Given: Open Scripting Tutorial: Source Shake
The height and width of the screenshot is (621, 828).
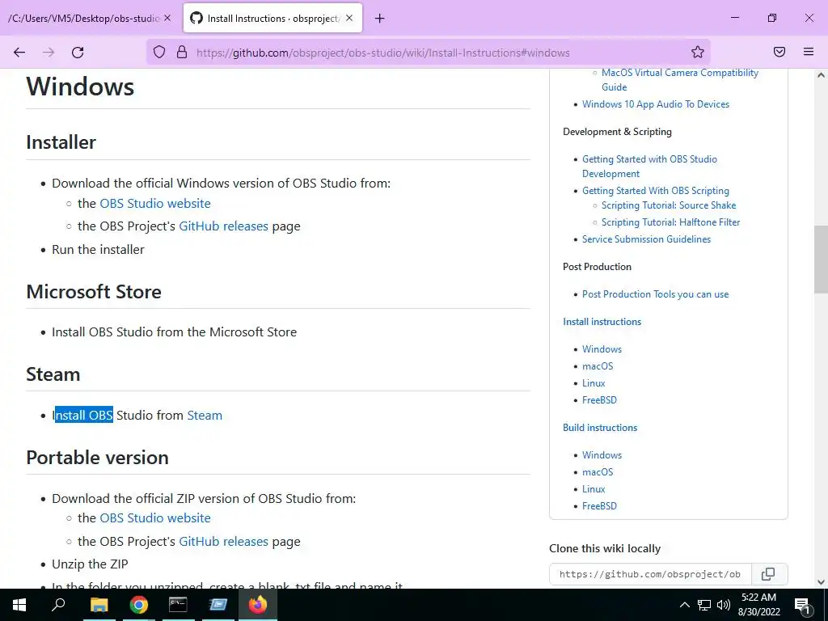Looking at the screenshot, I should [669, 205].
